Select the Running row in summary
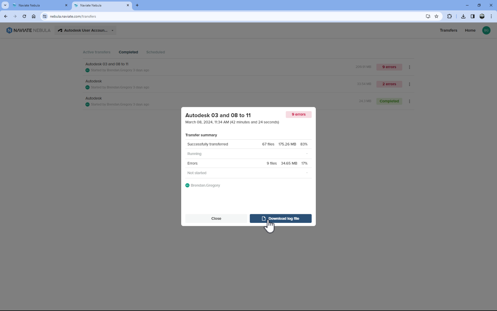The height and width of the screenshot is (311, 497). 248,154
